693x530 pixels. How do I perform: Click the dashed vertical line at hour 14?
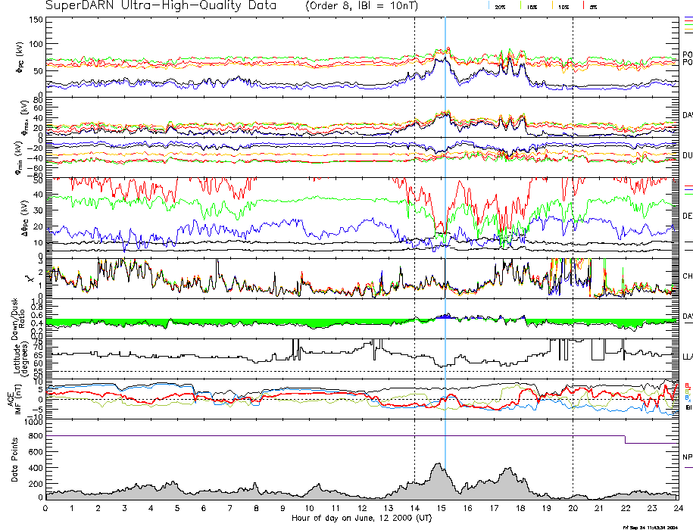tap(414, 227)
